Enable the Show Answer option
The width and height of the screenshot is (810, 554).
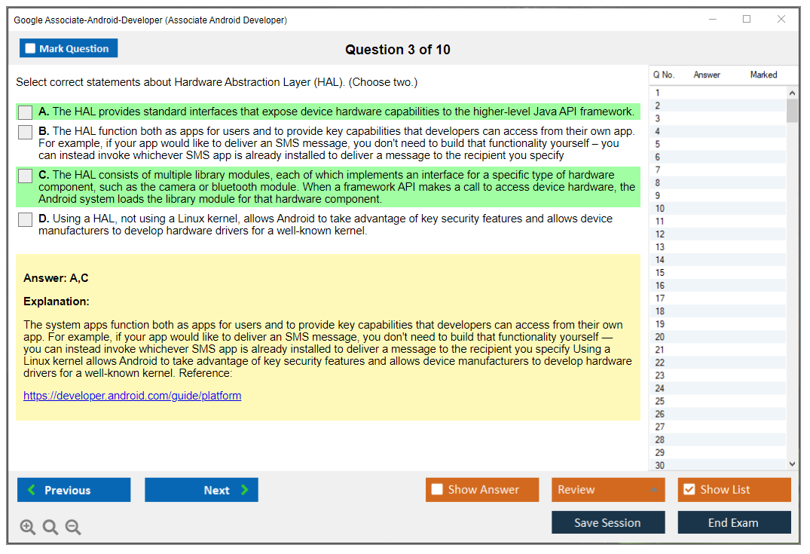pyautogui.click(x=437, y=490)
